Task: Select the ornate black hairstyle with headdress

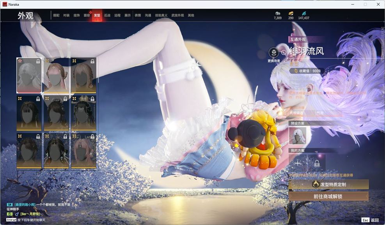Action: pos(83,113)
